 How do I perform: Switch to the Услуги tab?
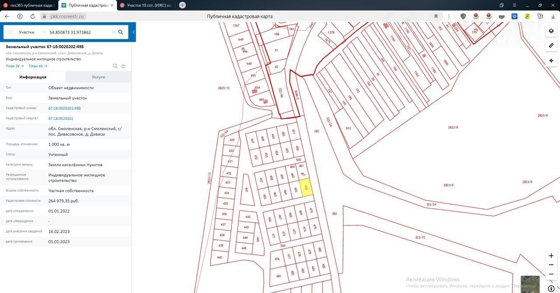click(98, 77)
